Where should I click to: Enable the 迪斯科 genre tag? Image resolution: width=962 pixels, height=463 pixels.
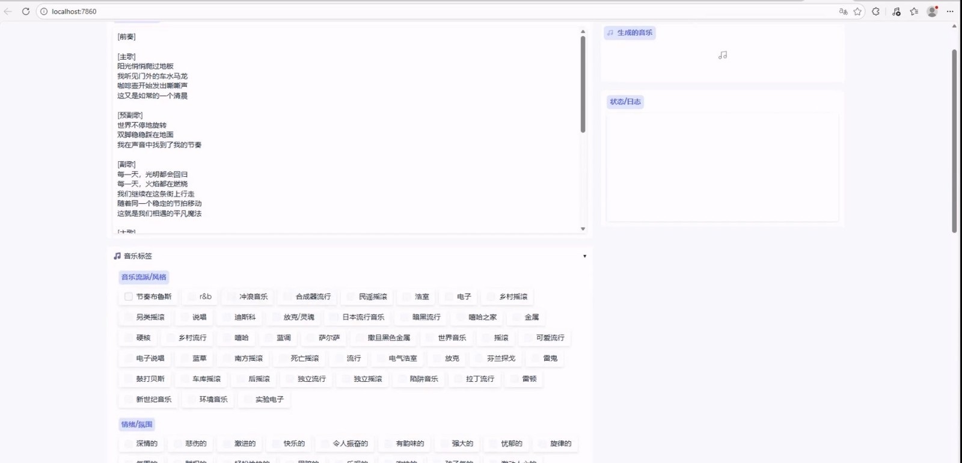pos(227,317)
